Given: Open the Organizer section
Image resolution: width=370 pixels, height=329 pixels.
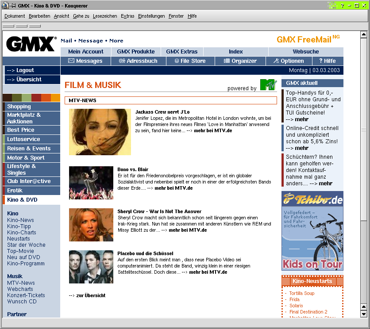Looking at the screenshot, I should coord(240,61).
